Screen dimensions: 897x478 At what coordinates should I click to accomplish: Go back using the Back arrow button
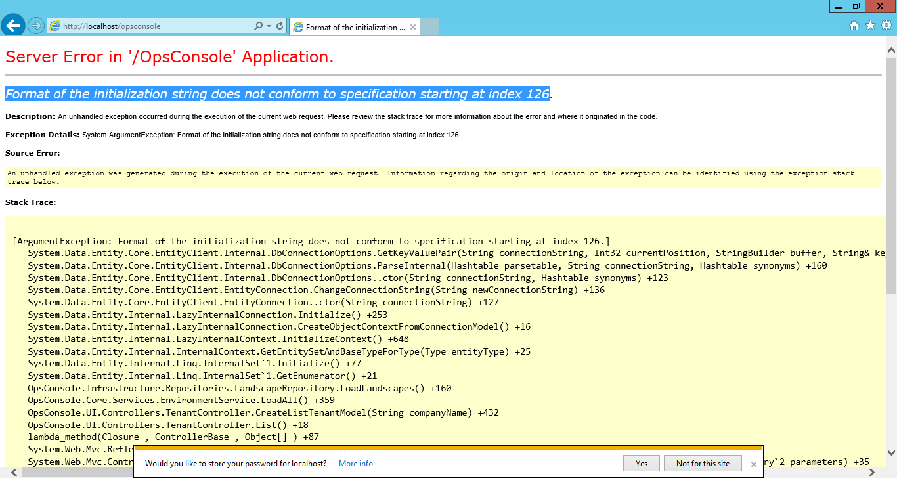point(13,26)
